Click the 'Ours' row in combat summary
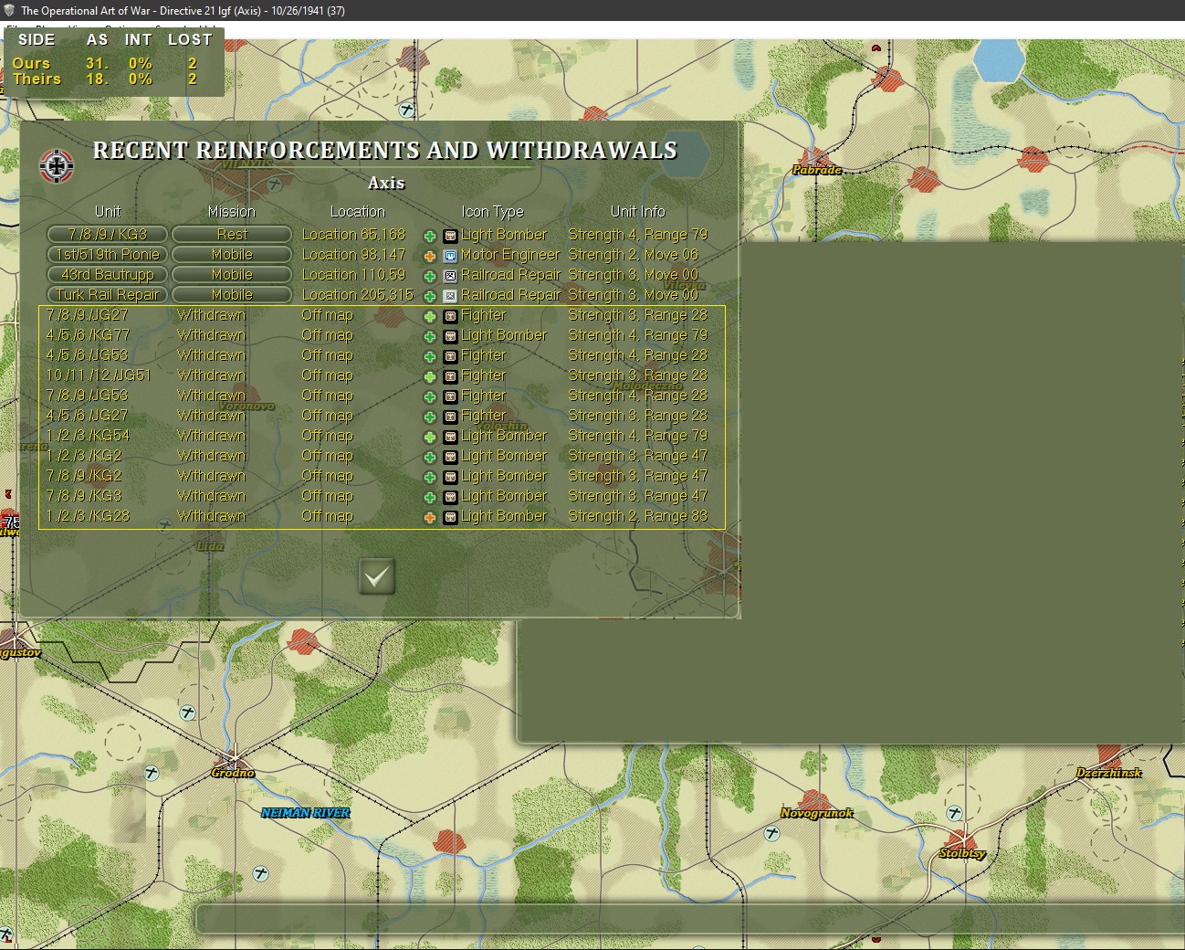1185x950 pixels. pyautogui.click(x=105, y=63)
